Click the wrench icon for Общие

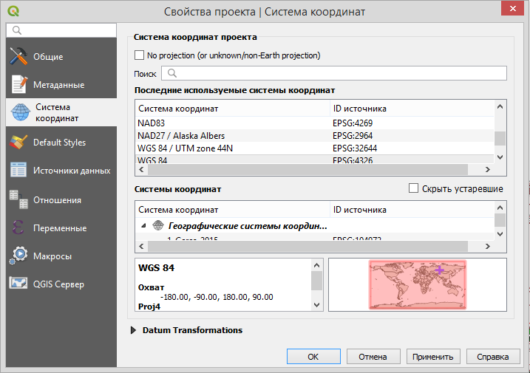[19, 57]
